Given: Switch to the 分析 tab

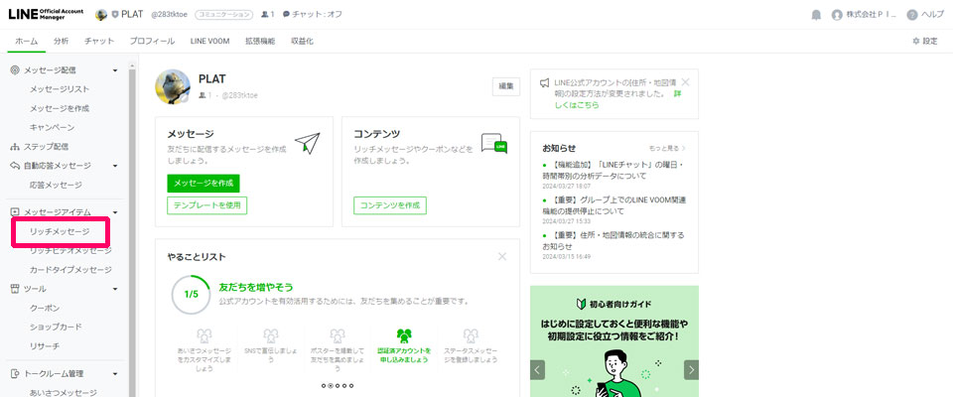Looking at the screenshot, I should pyautogui.click(x=61, y=42).
